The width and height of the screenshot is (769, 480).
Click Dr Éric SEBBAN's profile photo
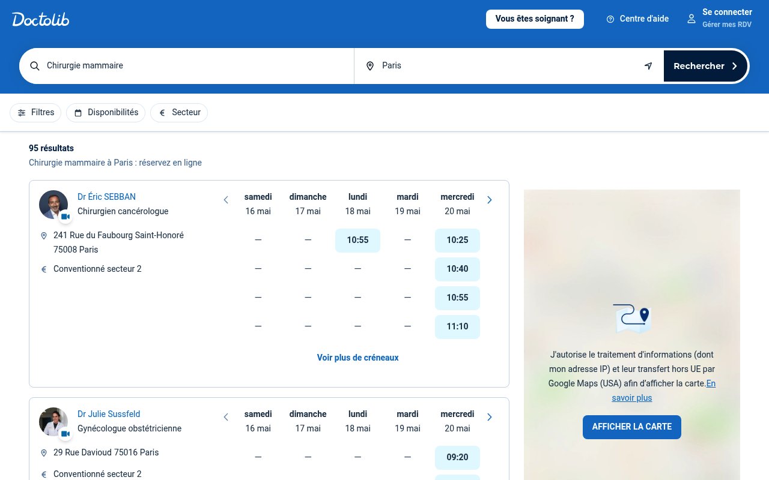click(53, 205)
